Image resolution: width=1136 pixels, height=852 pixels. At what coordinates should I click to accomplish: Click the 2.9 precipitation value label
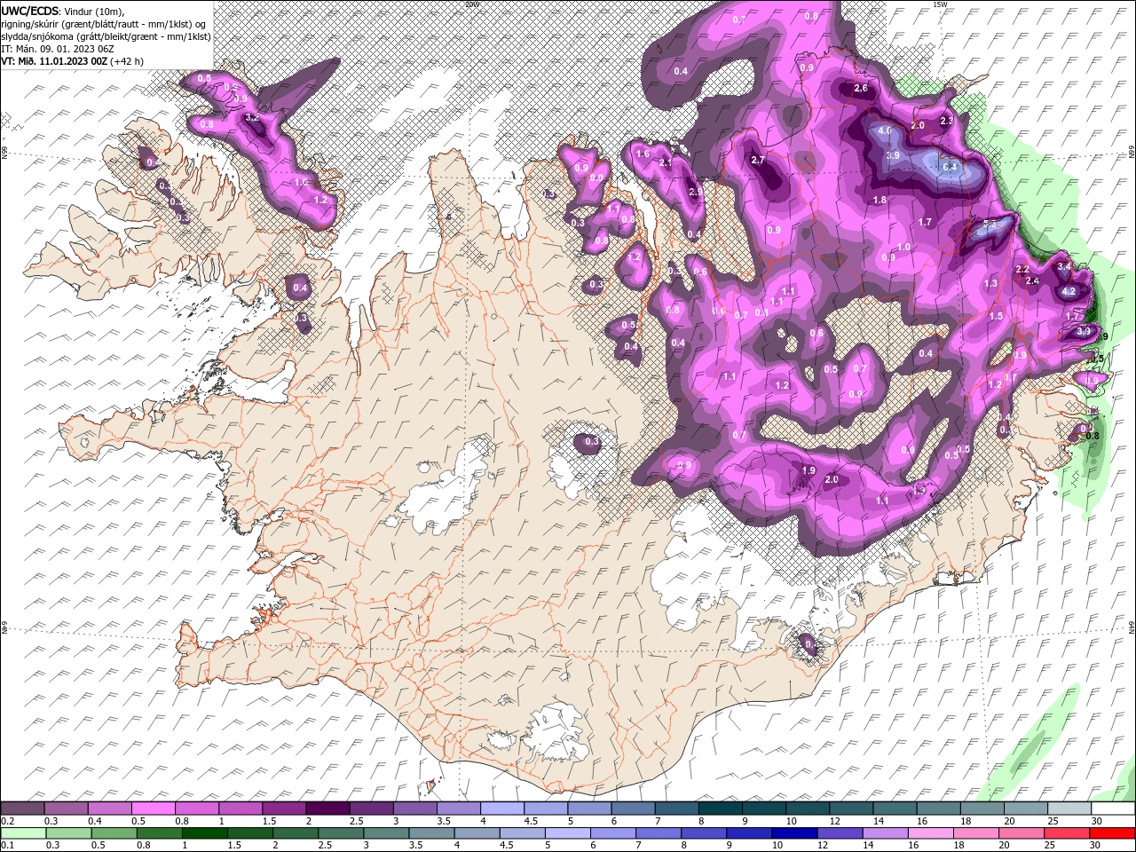696,191
